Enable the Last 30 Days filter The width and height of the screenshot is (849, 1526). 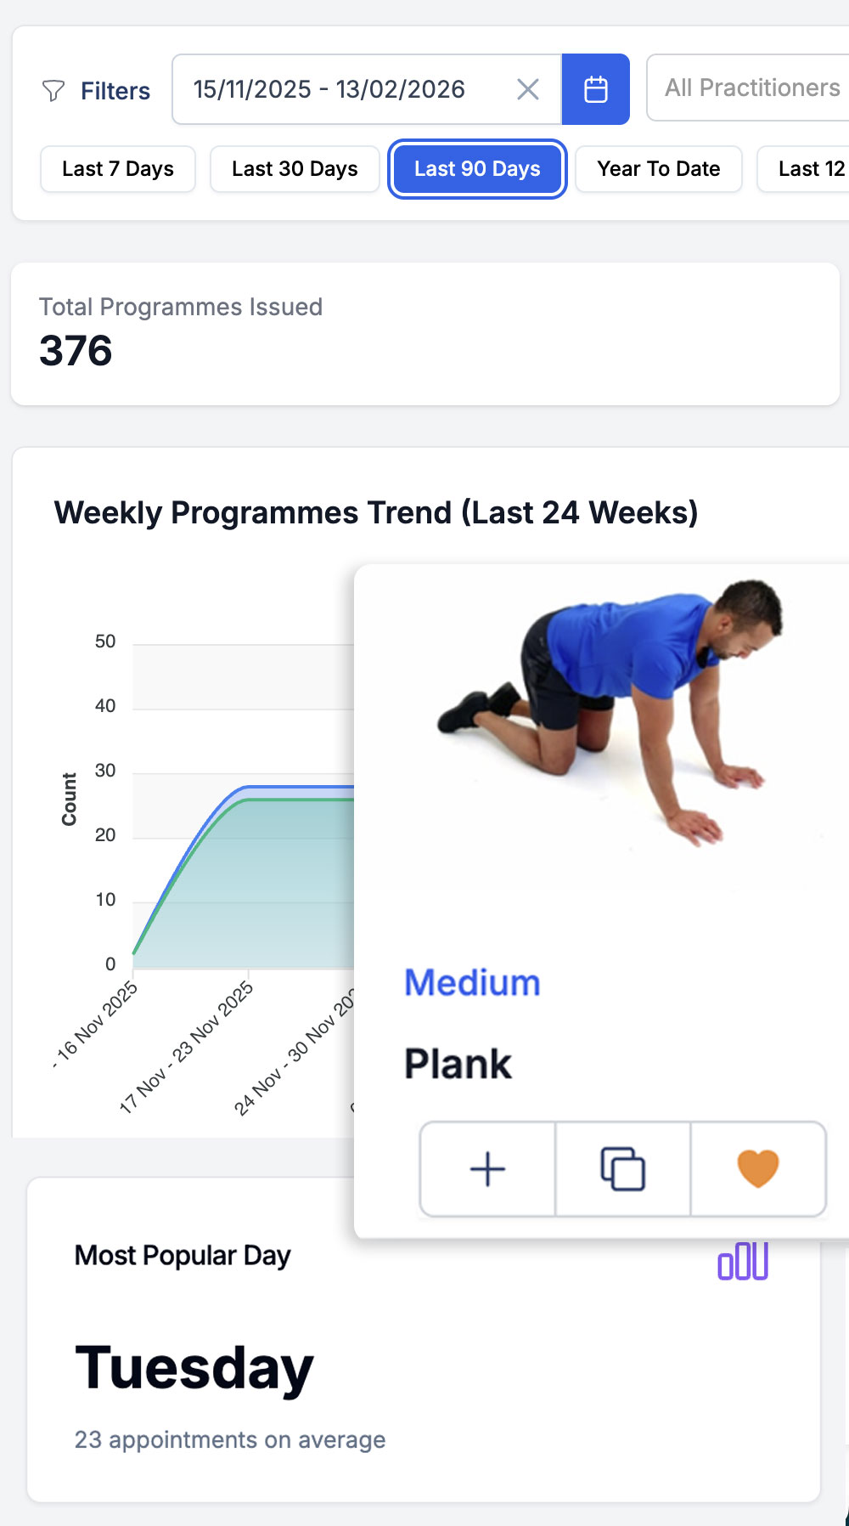pyautogui.click(x=294, y=169)
